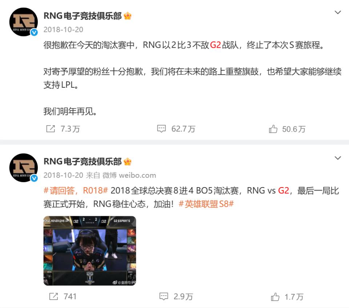Click the RNG avatar on the second post

click(24, 167)
